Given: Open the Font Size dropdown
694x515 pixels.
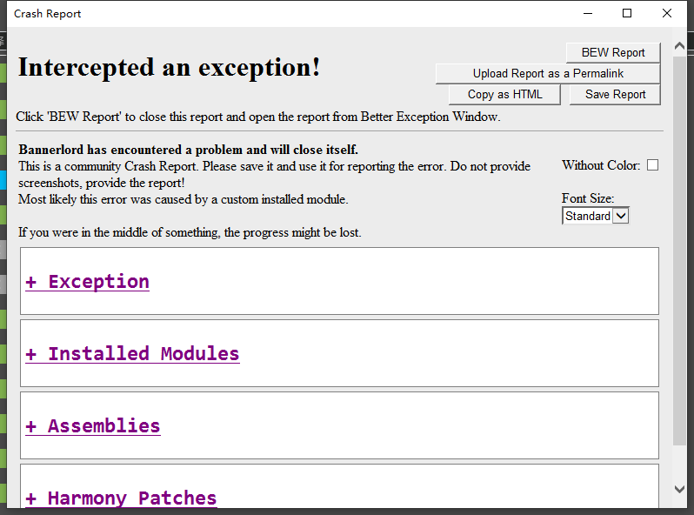Looking at the screenshot, I should point(596,216).
